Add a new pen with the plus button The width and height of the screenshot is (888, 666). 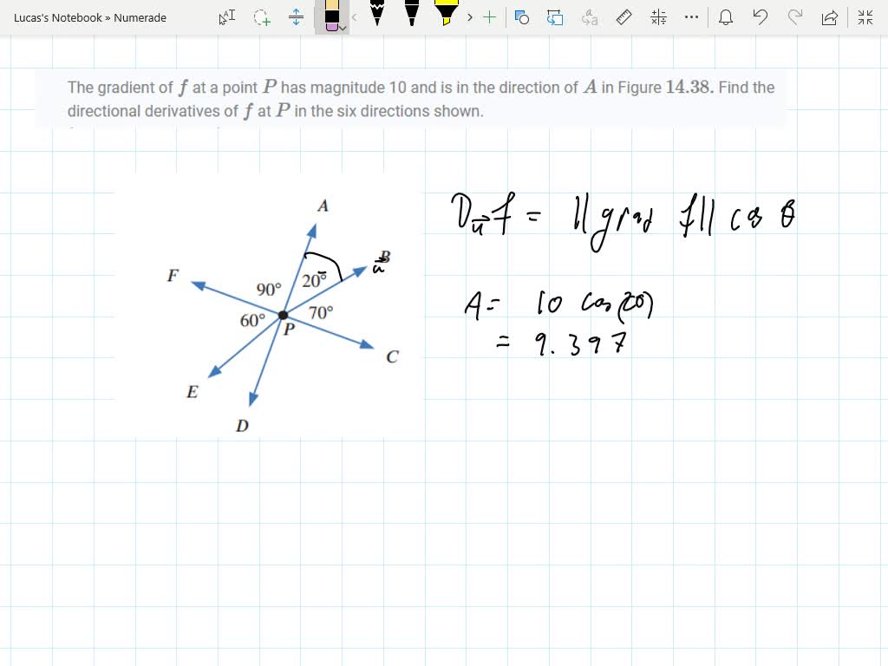(x=489, y=17)
